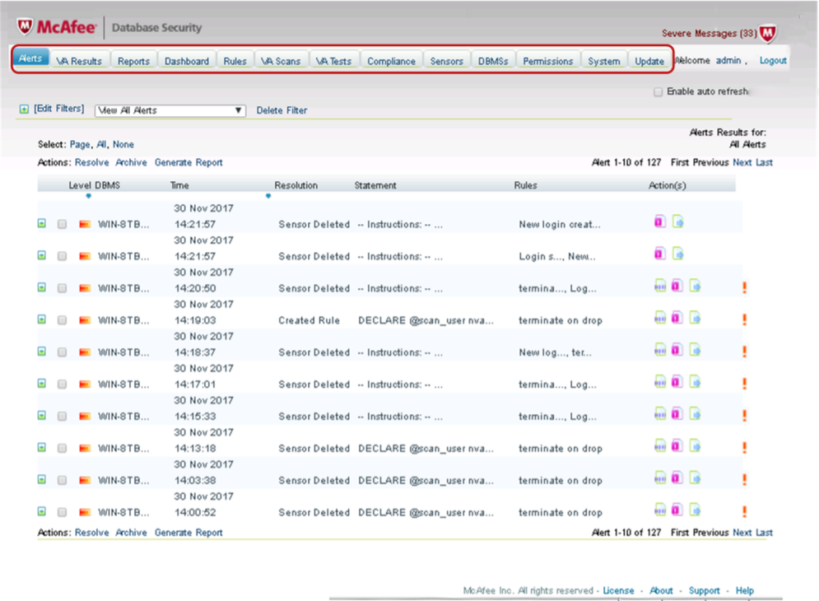Click the blue-arrow action icon for the 14:19:03 alert
The height and width of the screenshot is (601, 819).
pyautogui.click(x=695, y=319)
